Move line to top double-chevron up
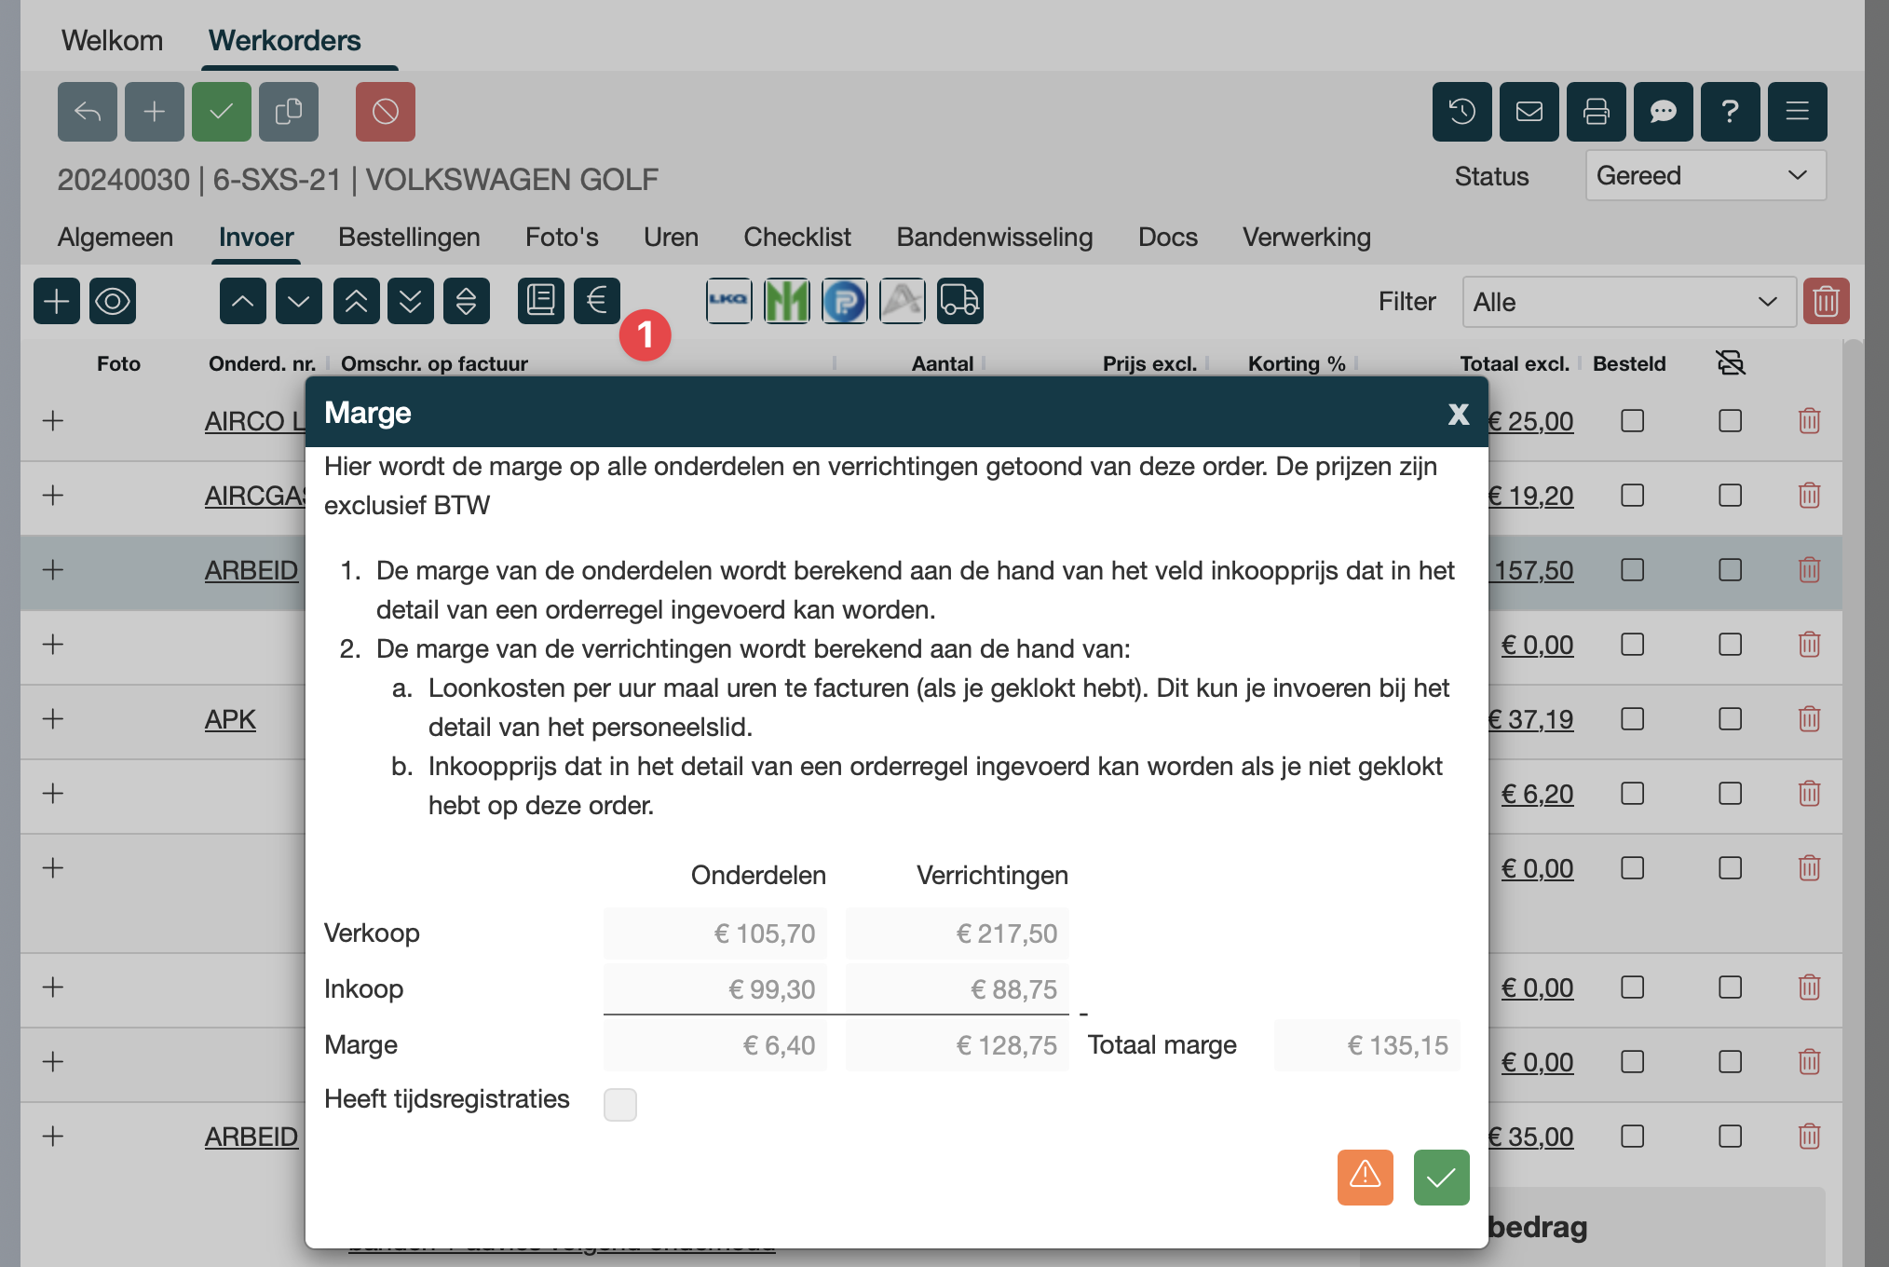Screen dimensions: 1889x1267 coord(356,301)
